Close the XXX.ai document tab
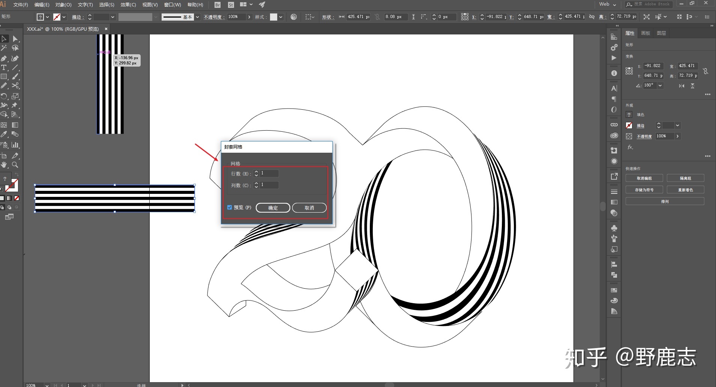Viewport: 716px width, 387px height. pyautogui.click(x=106, y=29)
